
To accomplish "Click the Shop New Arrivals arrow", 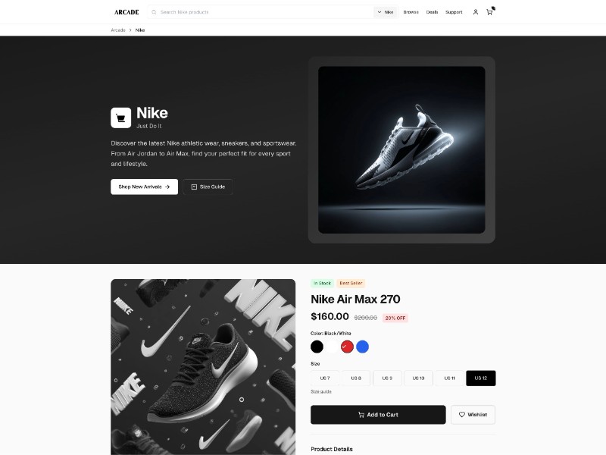I will pyautogui.click(x=167, y=187).
